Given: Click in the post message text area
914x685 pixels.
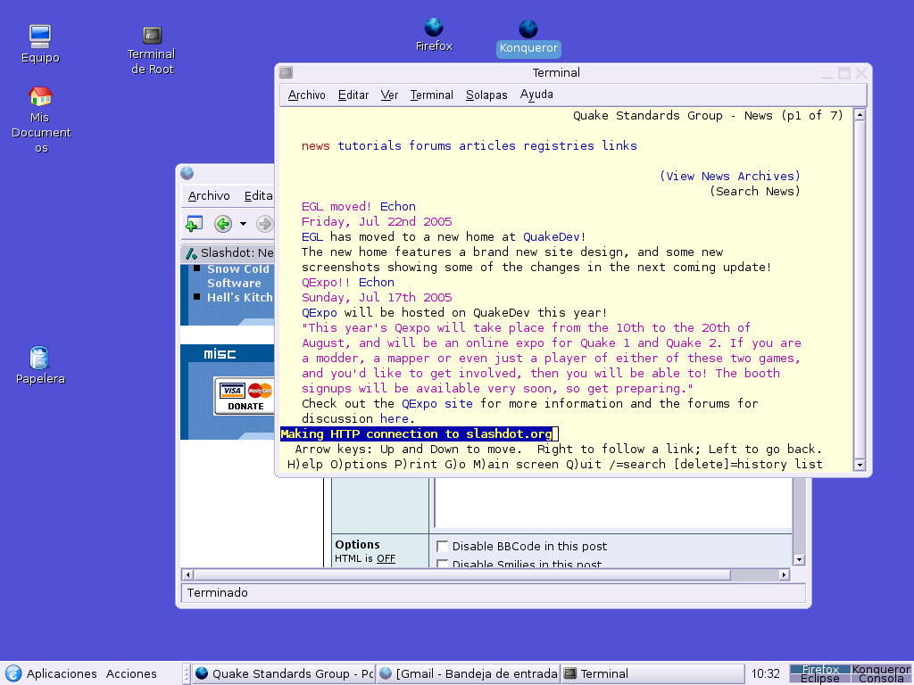Looking at the screenshot, I should 612,503.
